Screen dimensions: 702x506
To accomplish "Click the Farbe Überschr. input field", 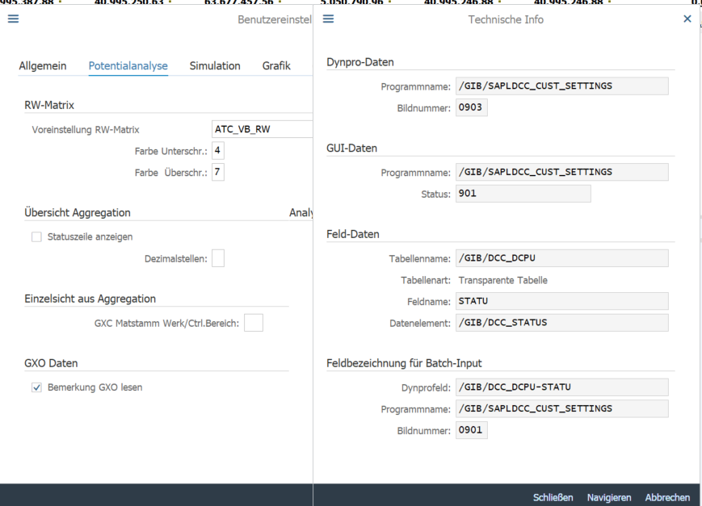I will tap(217, 172).
